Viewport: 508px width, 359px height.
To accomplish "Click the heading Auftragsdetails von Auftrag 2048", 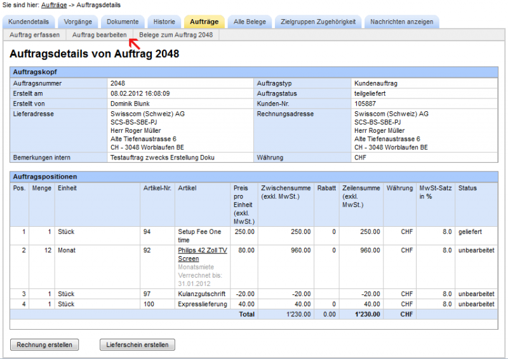I will (x=94, y=53).
